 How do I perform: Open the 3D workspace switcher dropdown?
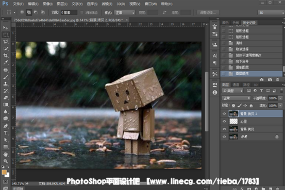[271, 12]
